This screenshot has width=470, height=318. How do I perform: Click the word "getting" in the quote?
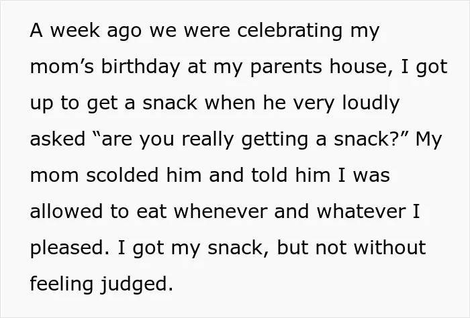275,140
